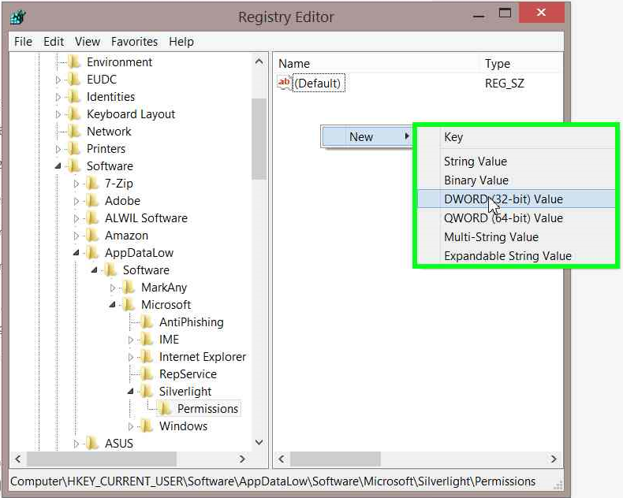The width and height of the screenshot is (623, 498).
Task: Open the Favorites menu
Action: [134, 41]
